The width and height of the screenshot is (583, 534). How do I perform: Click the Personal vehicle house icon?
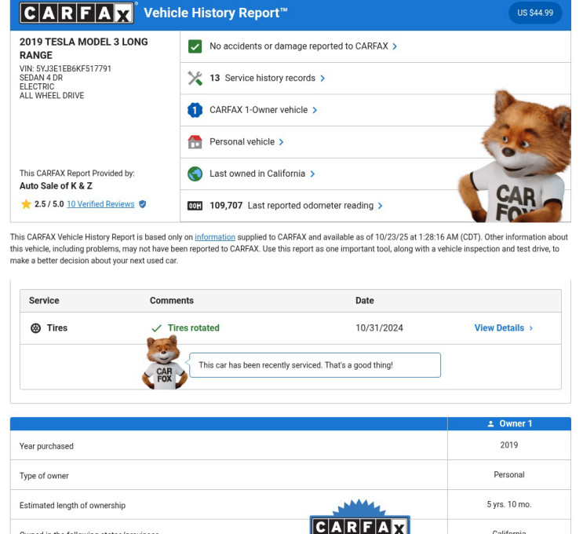(195, 142)
